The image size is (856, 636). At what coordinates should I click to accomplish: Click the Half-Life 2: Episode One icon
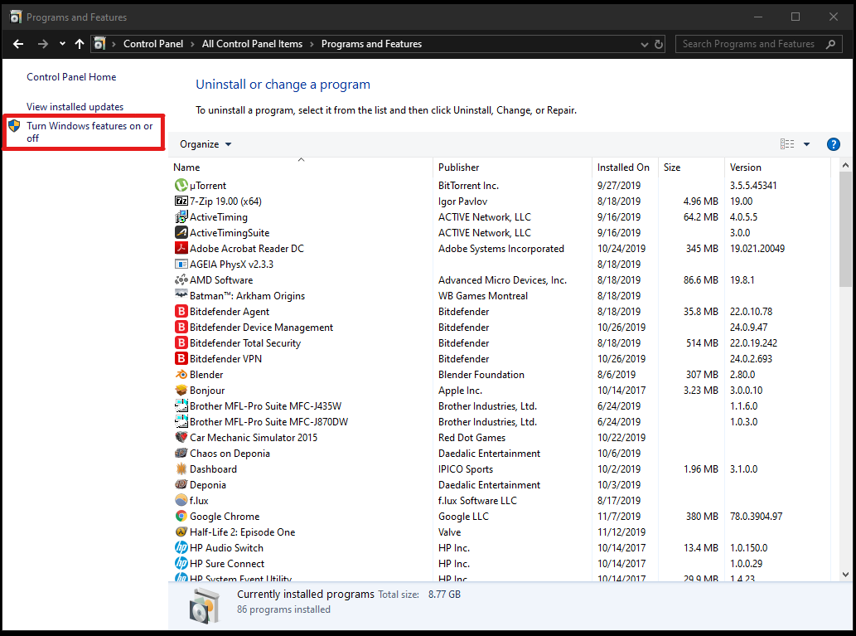181,532
